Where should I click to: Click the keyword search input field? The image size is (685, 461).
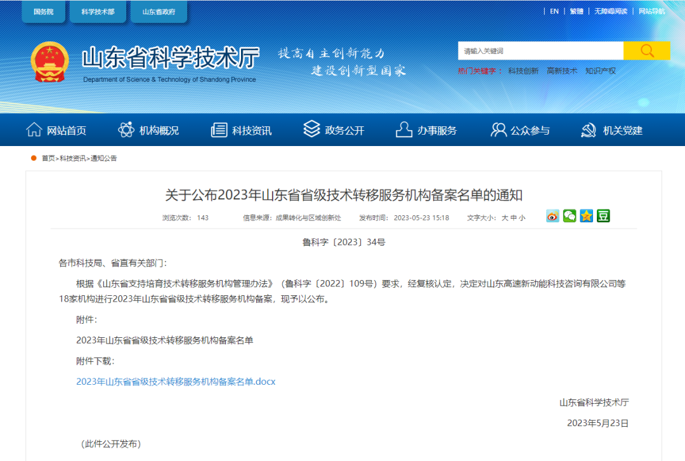coord(540,51)
